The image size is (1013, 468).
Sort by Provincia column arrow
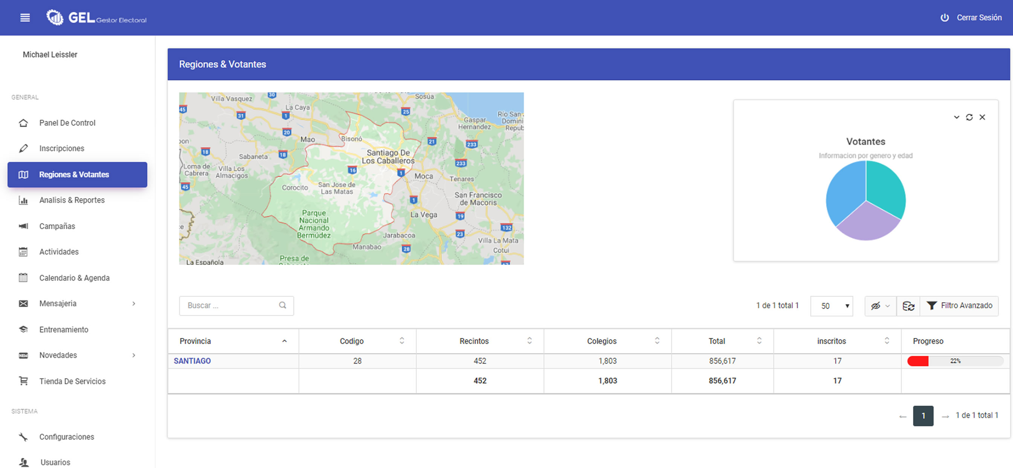(284, 341)
